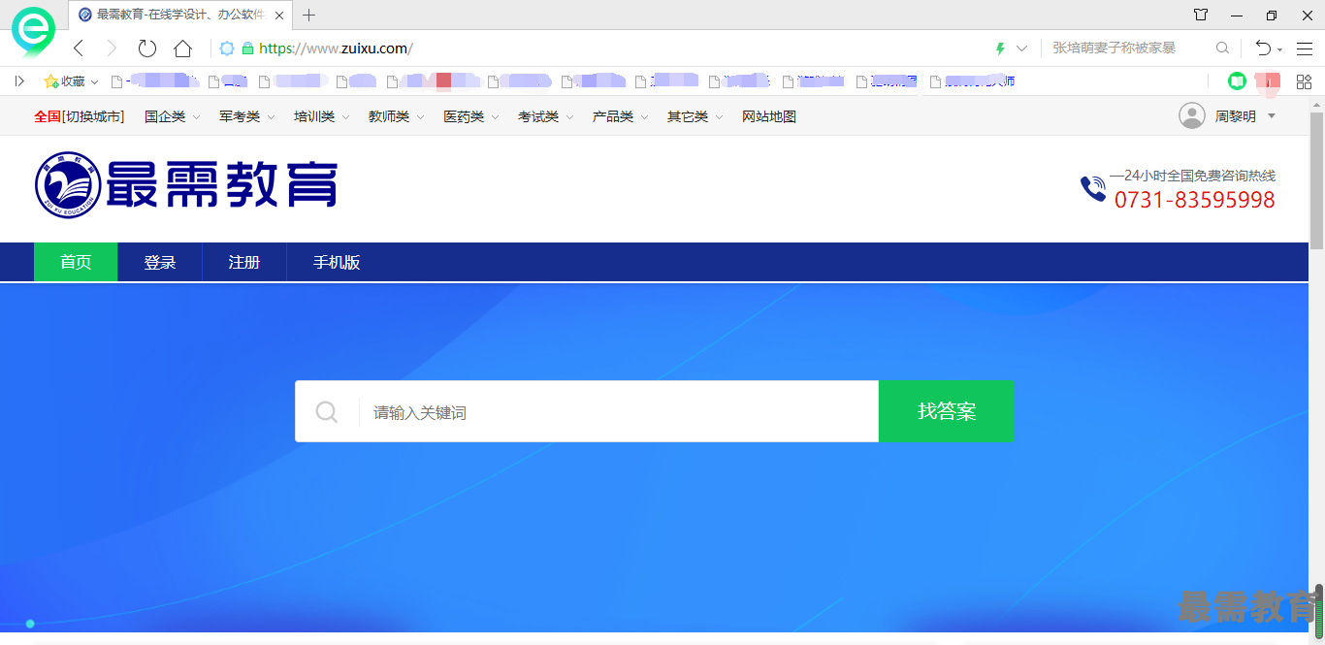Click the blue site identity icon in address bar
Screen dimensions: 1325x645
point(227,48)
